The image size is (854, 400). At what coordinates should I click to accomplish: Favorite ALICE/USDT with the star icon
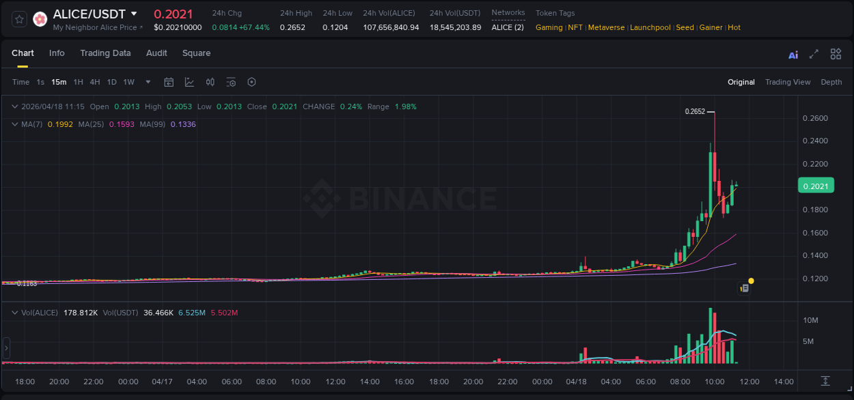pyautogui.click(x=18, y=18)
